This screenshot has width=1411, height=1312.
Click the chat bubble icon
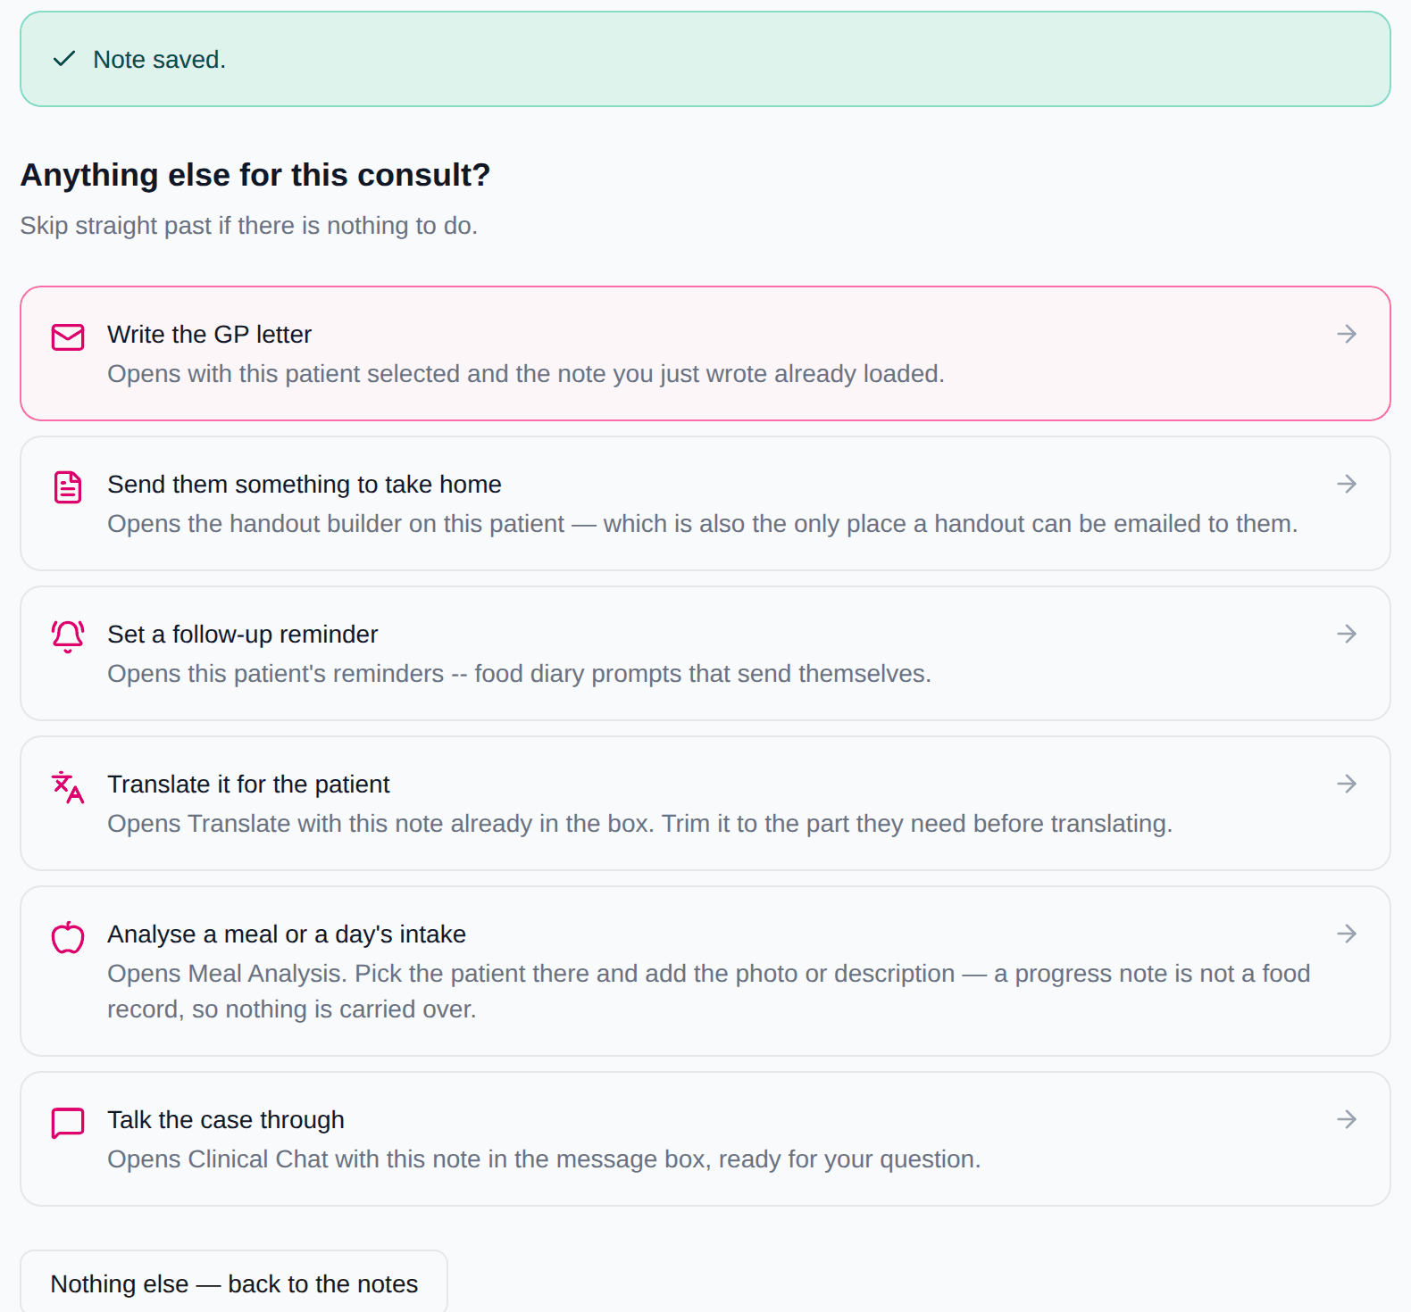pos(68,1123)
